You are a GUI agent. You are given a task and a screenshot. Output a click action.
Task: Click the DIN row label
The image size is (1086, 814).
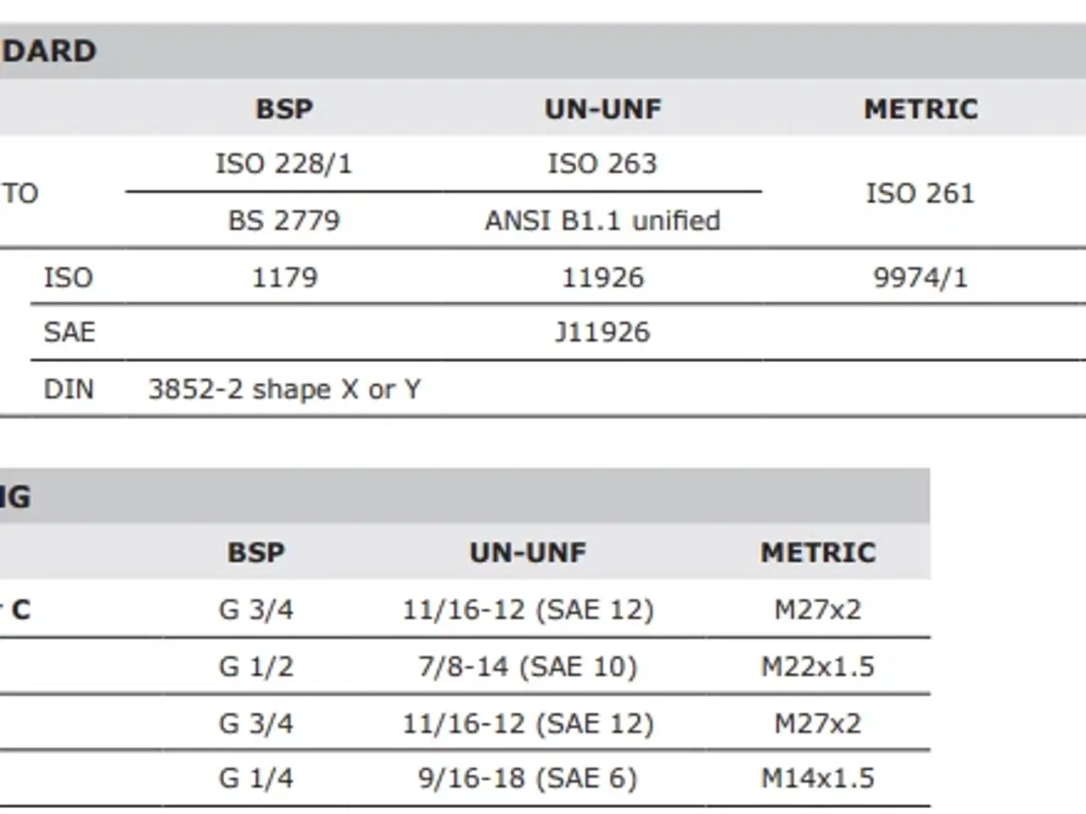click(69, 389)
